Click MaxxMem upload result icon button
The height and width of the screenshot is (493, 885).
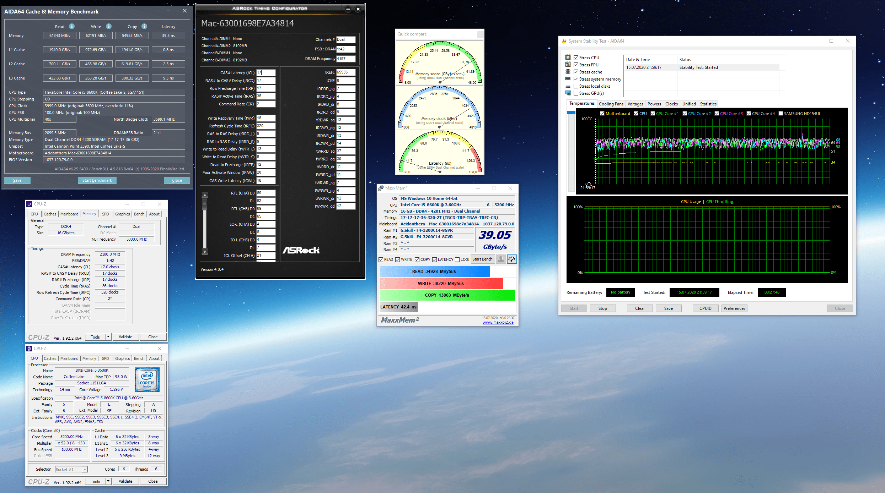500,259
